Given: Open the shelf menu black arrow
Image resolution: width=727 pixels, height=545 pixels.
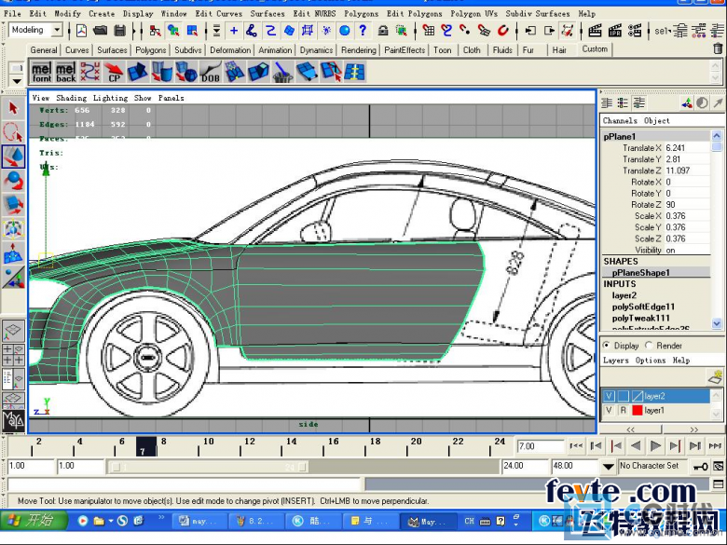Looking at the screenshot, I should 17,81.
